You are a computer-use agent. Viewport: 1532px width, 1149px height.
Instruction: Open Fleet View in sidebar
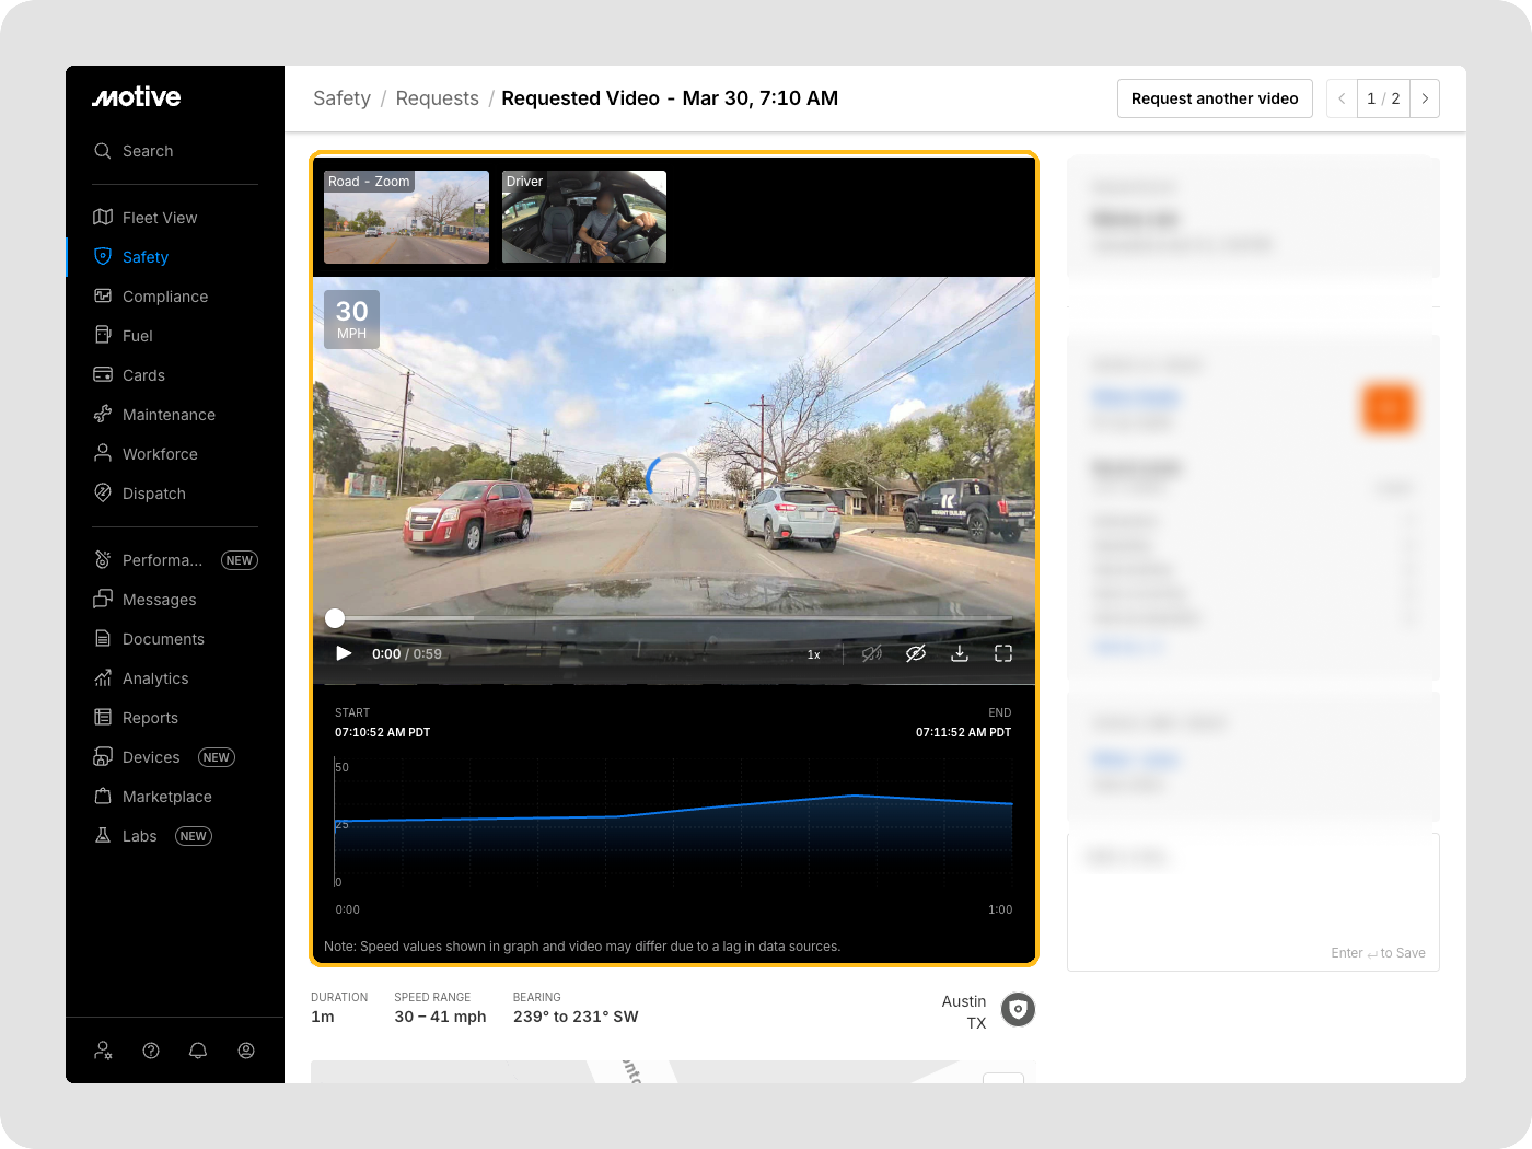coord(159,217)
